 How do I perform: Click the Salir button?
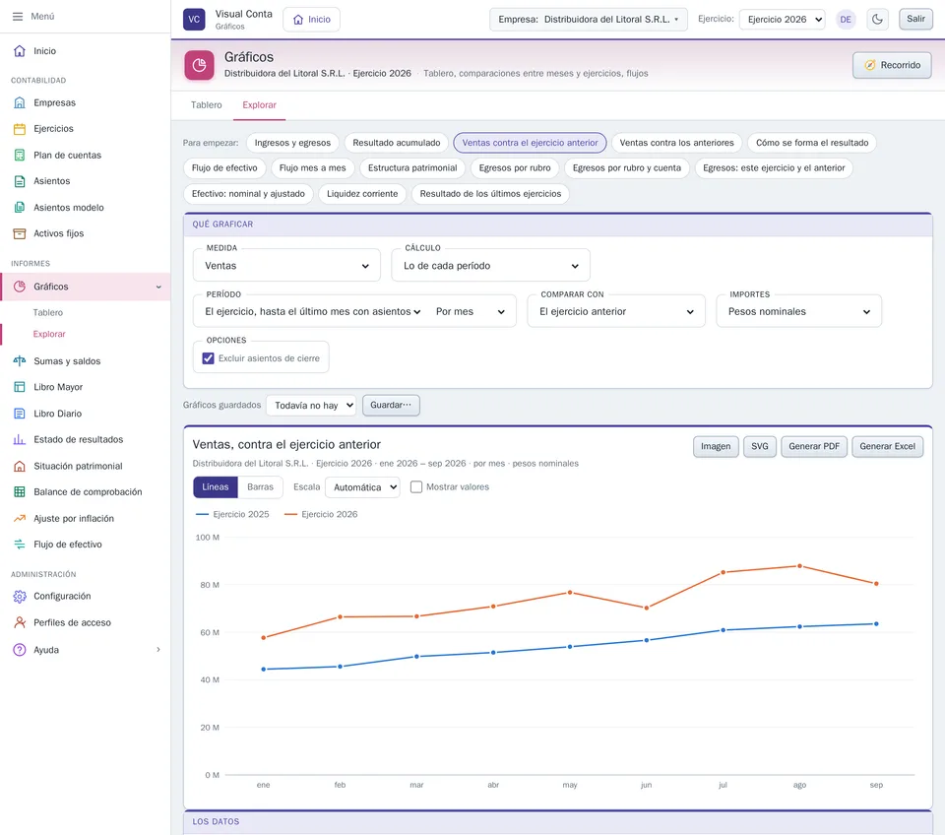tap(915, 19)
